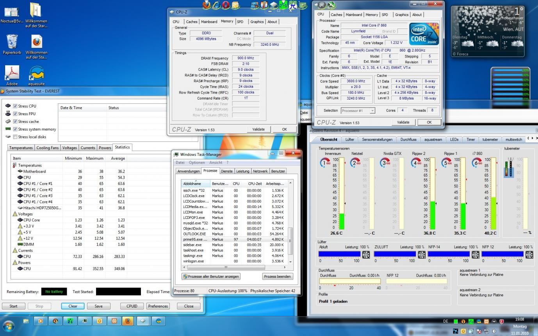
Task: Click aquaero tab scroll right arrow
Action: (532, 138)
